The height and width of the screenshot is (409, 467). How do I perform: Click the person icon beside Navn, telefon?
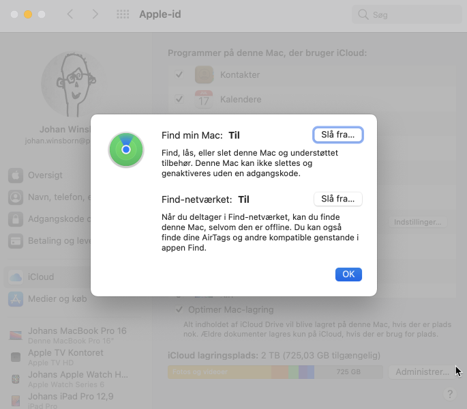(x=16, y=197)
